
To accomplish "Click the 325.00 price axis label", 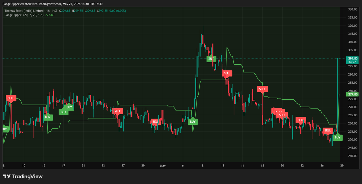I will 353,18.
